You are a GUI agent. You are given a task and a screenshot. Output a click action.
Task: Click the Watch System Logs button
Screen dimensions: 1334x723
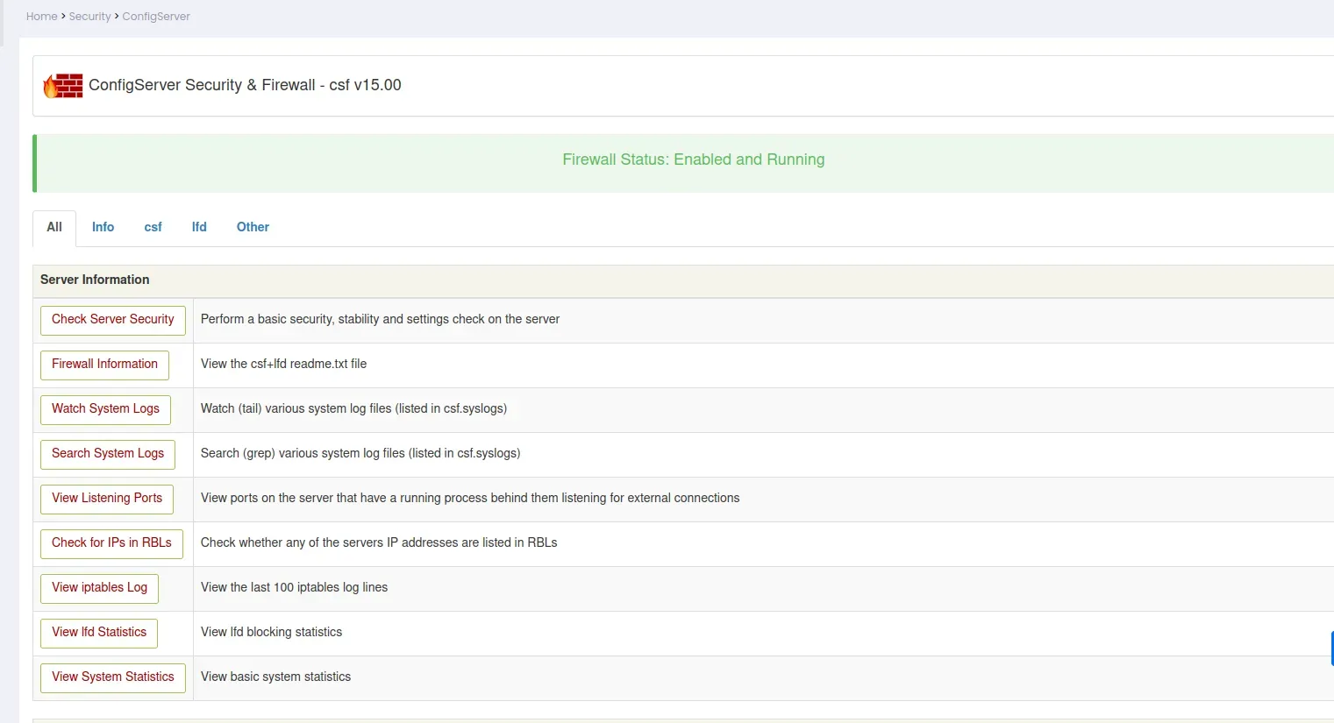[105, 409]
